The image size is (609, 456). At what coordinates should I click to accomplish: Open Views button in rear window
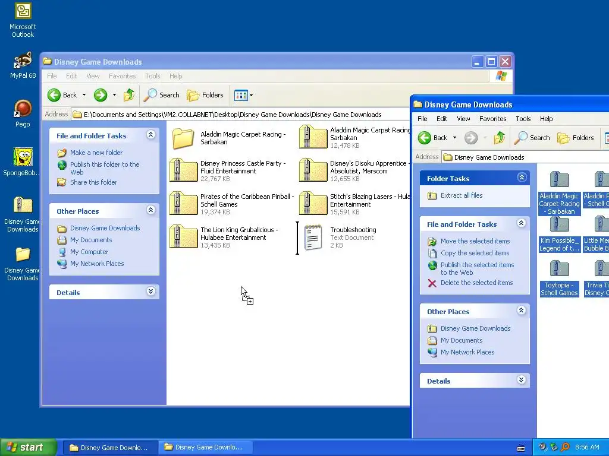(x=241, y=95)
